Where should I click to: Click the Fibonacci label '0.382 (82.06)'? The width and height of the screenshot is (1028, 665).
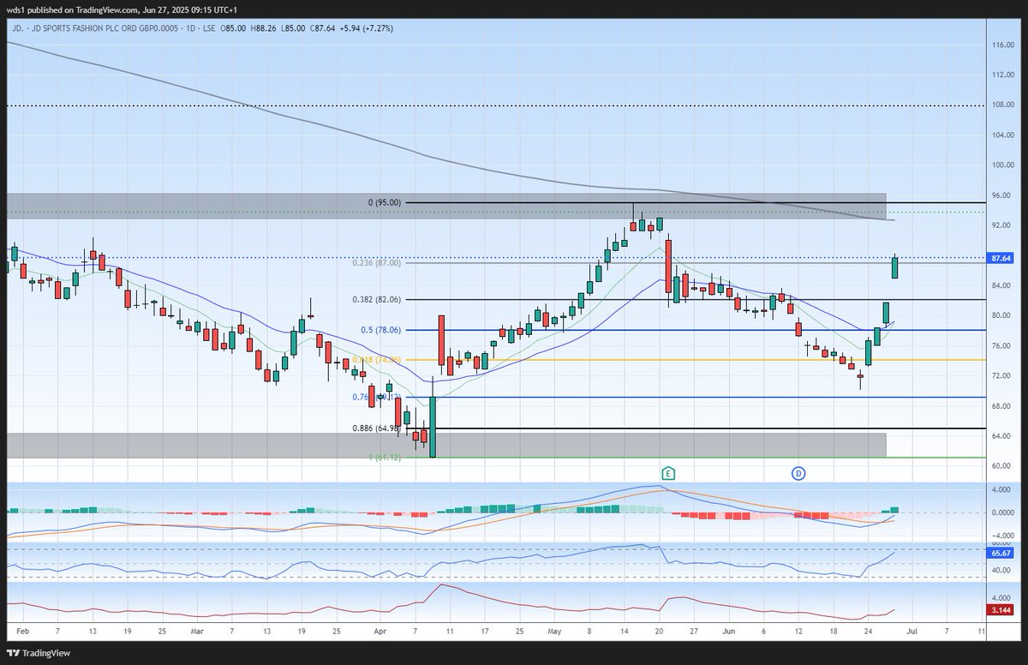377,300
